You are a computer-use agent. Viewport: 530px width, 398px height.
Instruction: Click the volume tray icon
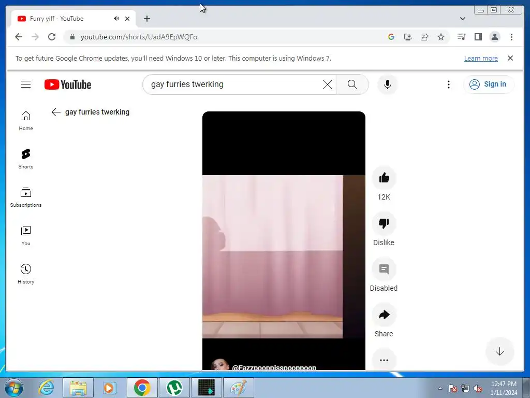click(478, 389)
